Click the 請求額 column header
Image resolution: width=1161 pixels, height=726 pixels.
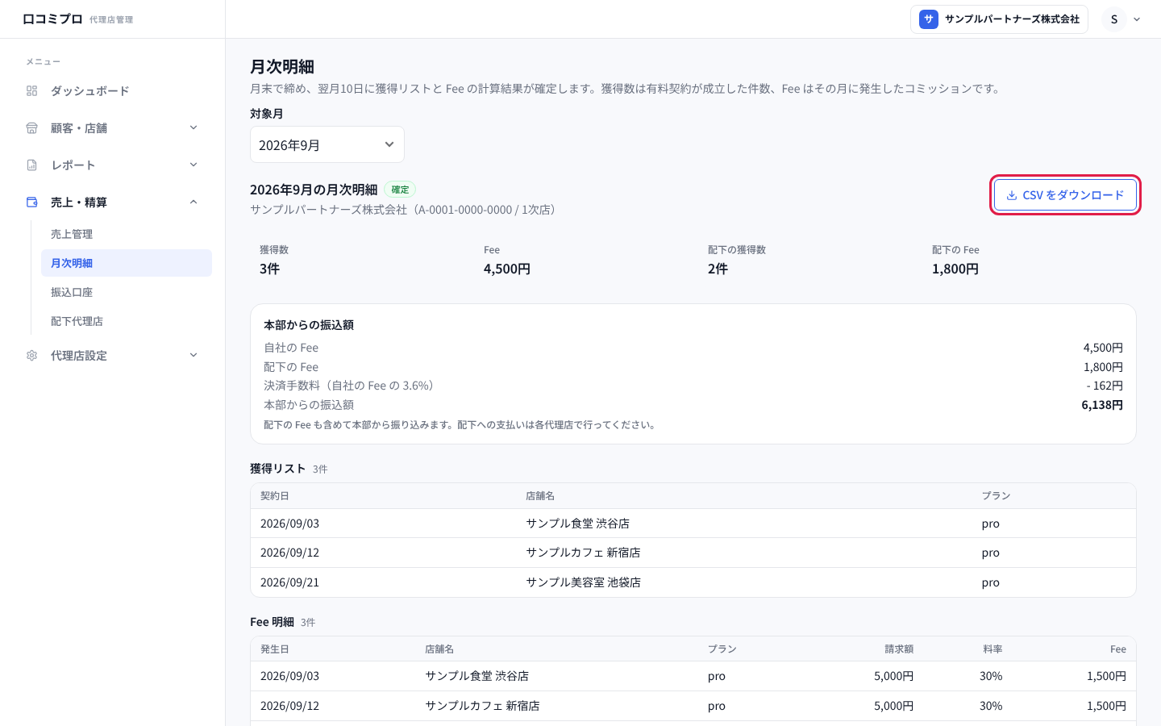[899, 649]
